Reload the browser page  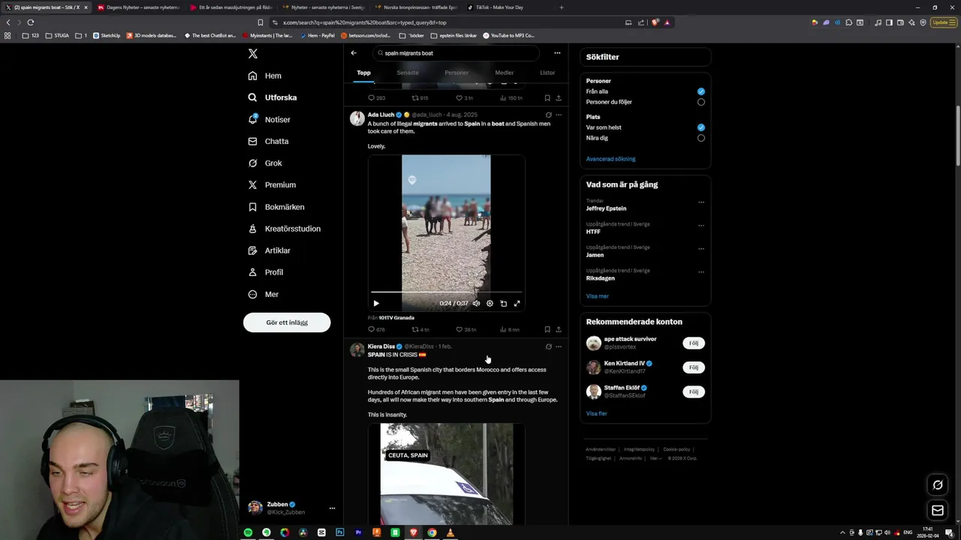tap(31, 22)
